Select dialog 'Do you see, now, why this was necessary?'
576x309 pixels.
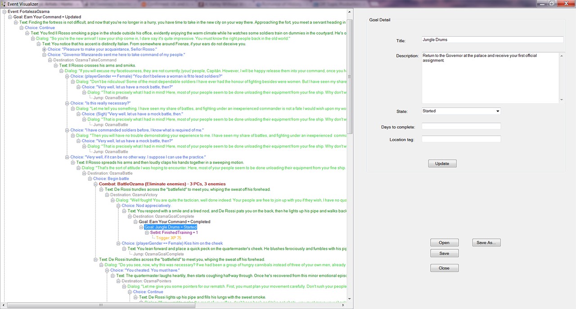(x=225, y=265)
